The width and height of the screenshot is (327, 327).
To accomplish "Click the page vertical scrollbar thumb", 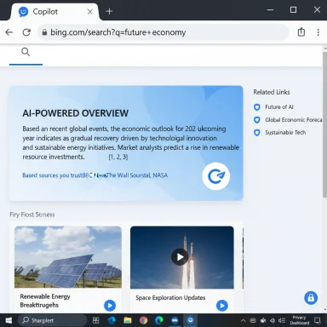I will (x=324, y=125).
